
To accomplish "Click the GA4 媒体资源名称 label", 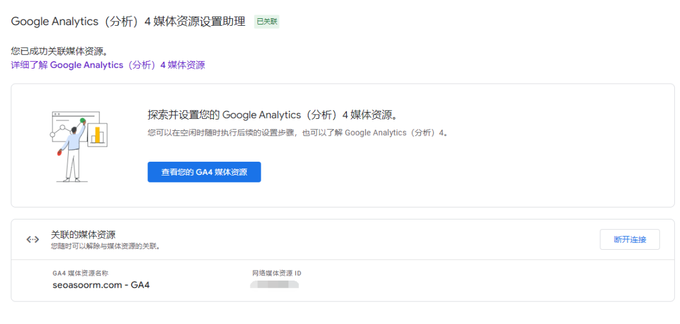I will (x=80, y=273).
